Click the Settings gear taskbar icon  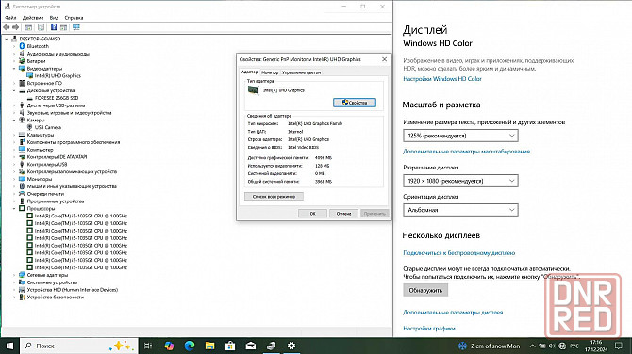point(291,346)
